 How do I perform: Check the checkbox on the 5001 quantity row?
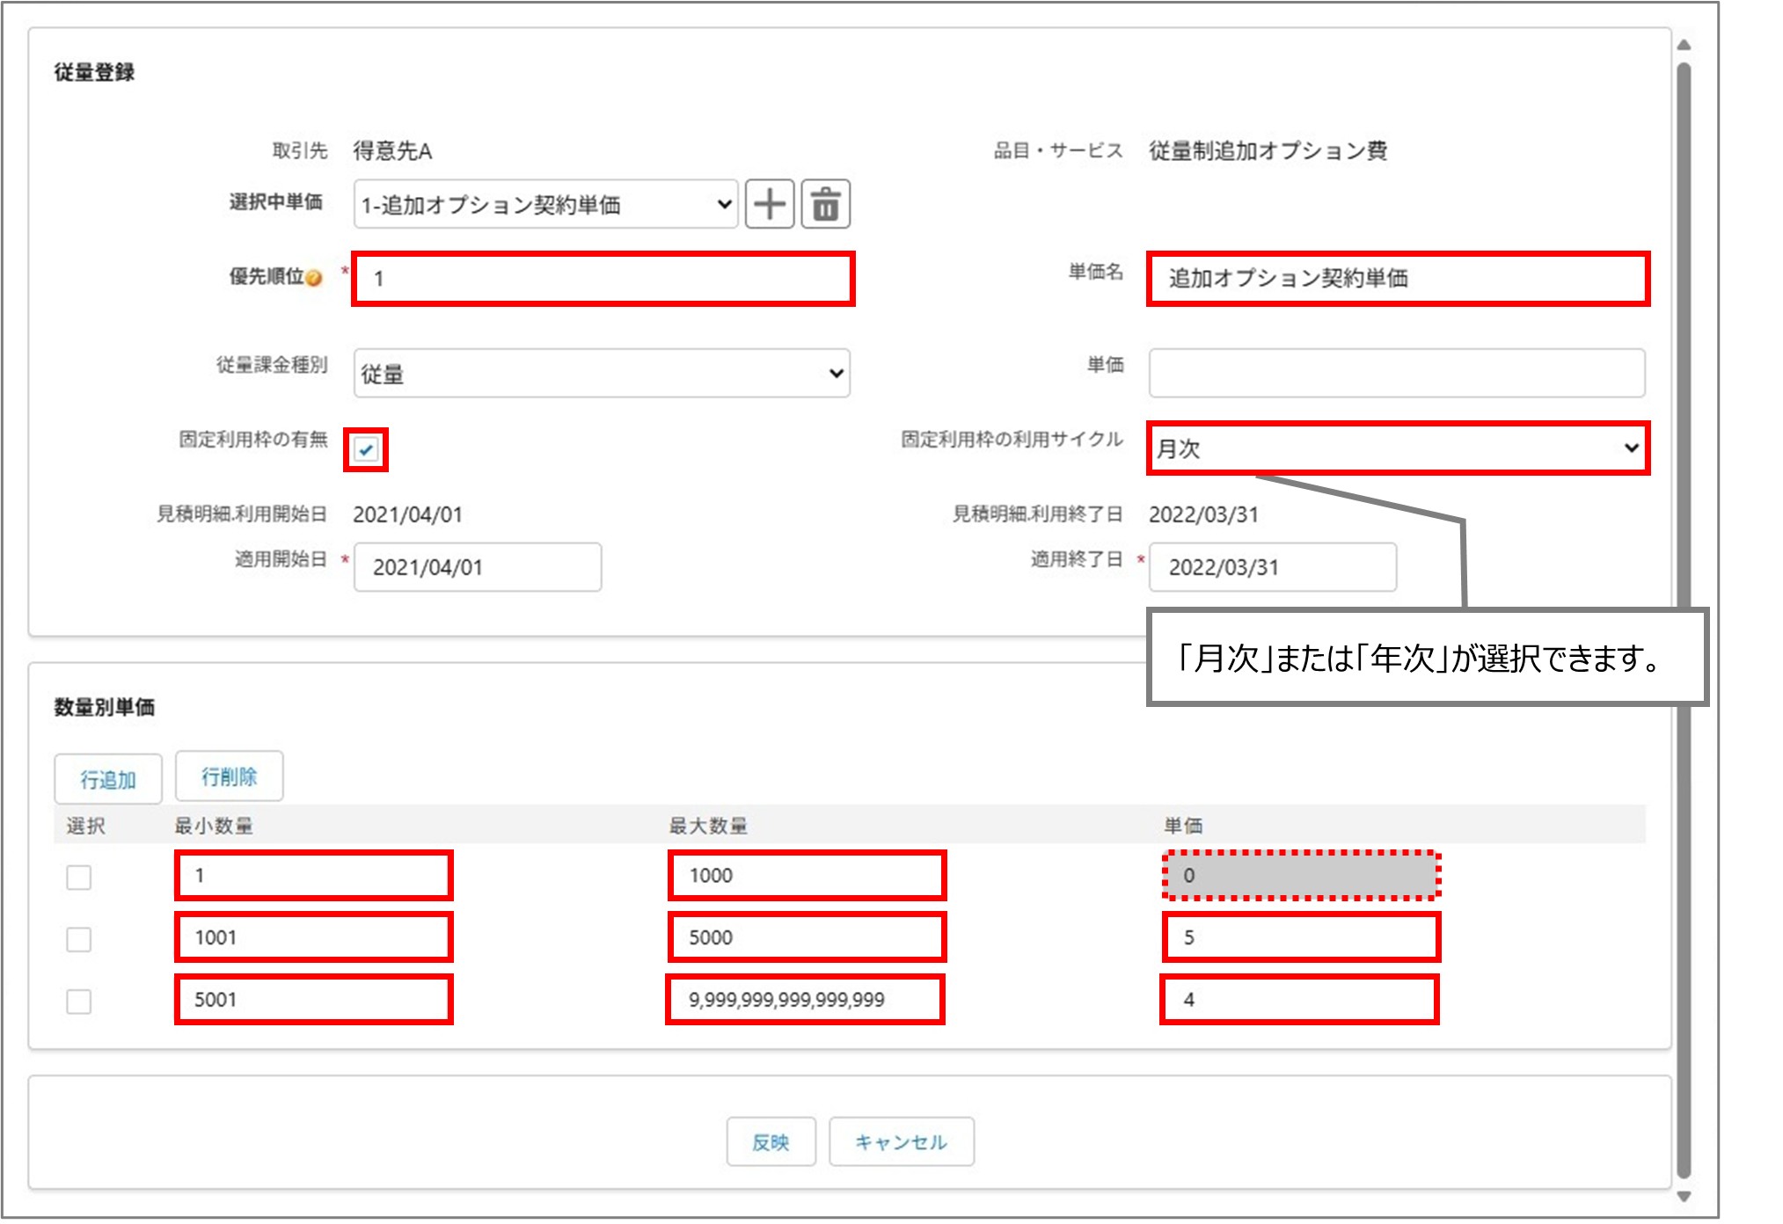pos(77,1000)
